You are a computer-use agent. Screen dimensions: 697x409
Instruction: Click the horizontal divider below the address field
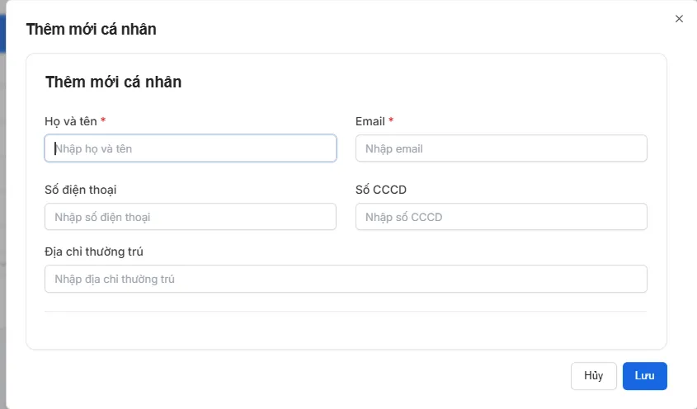[x=346, y=312]
